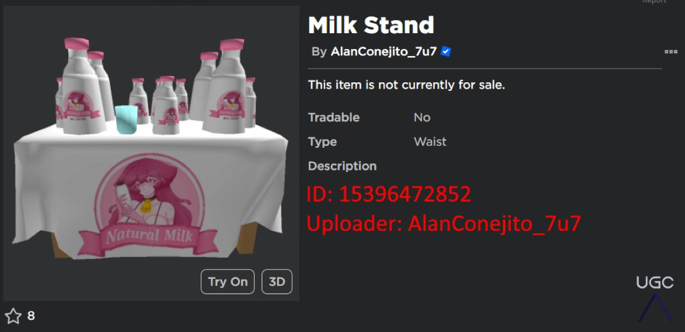Click the Milk Stand item preview image
685x332 pixels.
151,153
